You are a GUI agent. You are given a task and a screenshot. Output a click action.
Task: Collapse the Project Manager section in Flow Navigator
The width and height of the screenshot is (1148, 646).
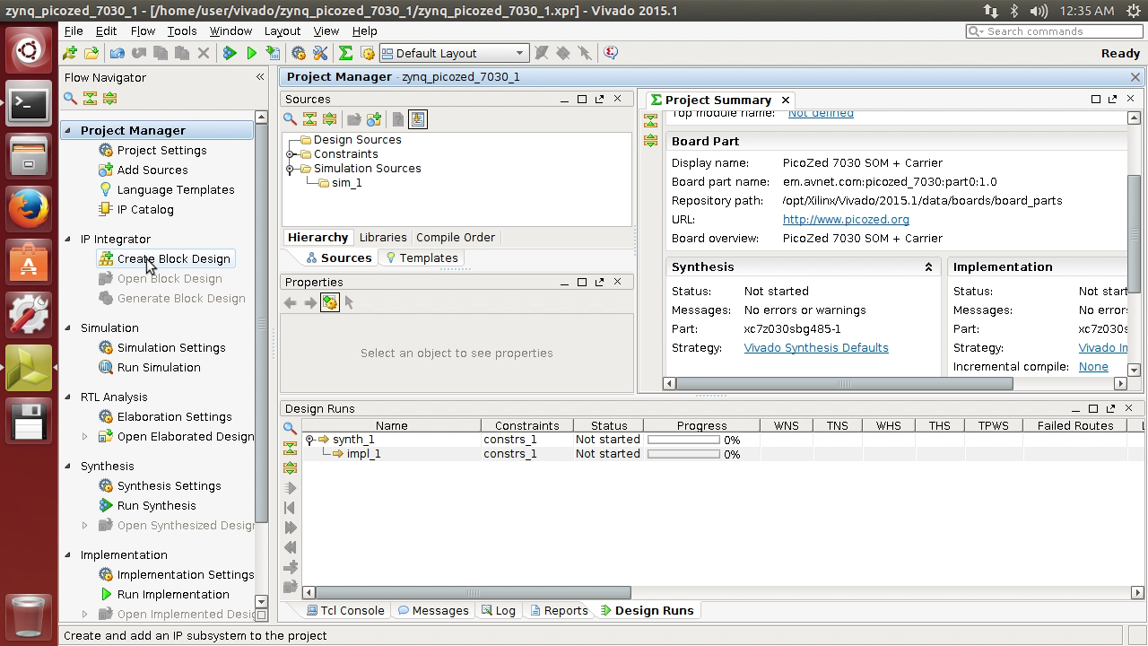pos(67,130)
